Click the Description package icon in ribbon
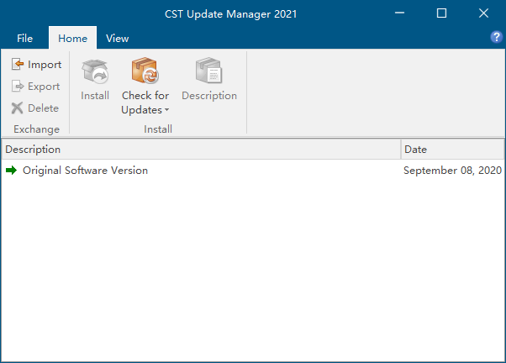Viewport: 506px width, 363px height. [x=208, y=71]
